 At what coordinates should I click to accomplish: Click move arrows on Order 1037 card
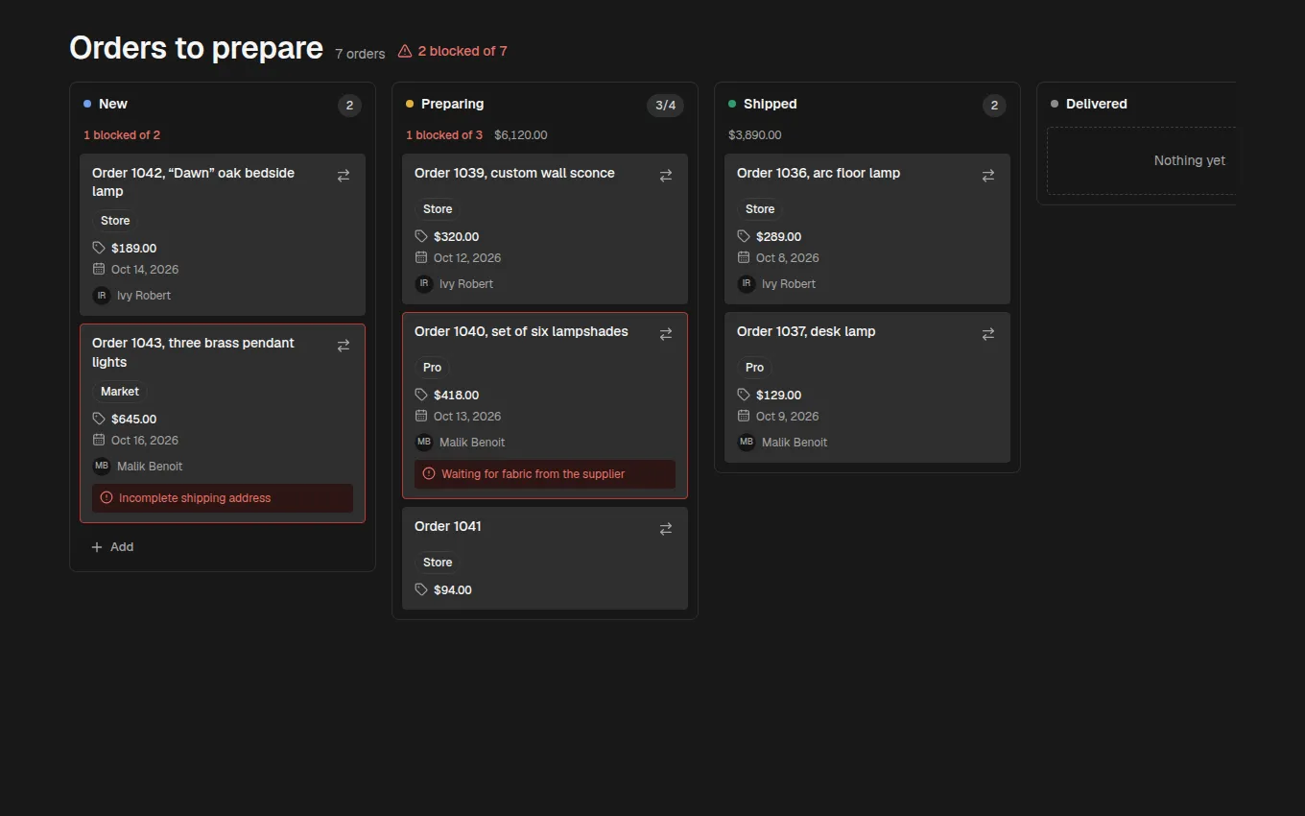[x=988, y=334]
